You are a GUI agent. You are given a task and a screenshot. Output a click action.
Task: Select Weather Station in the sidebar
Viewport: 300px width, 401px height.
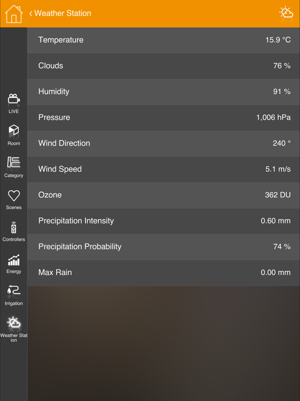pyautogui.click(x=14, y=329)
